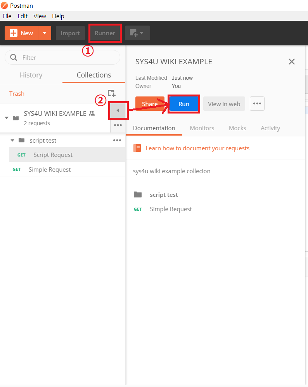The image size is (308, 387).
Task: Click the script test folder icon
Action: pyautogui.click(x=21, y=140)
